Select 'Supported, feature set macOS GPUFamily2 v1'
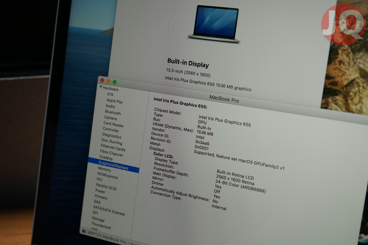Screen dimensions: 368x245 (x=239, y=160)
